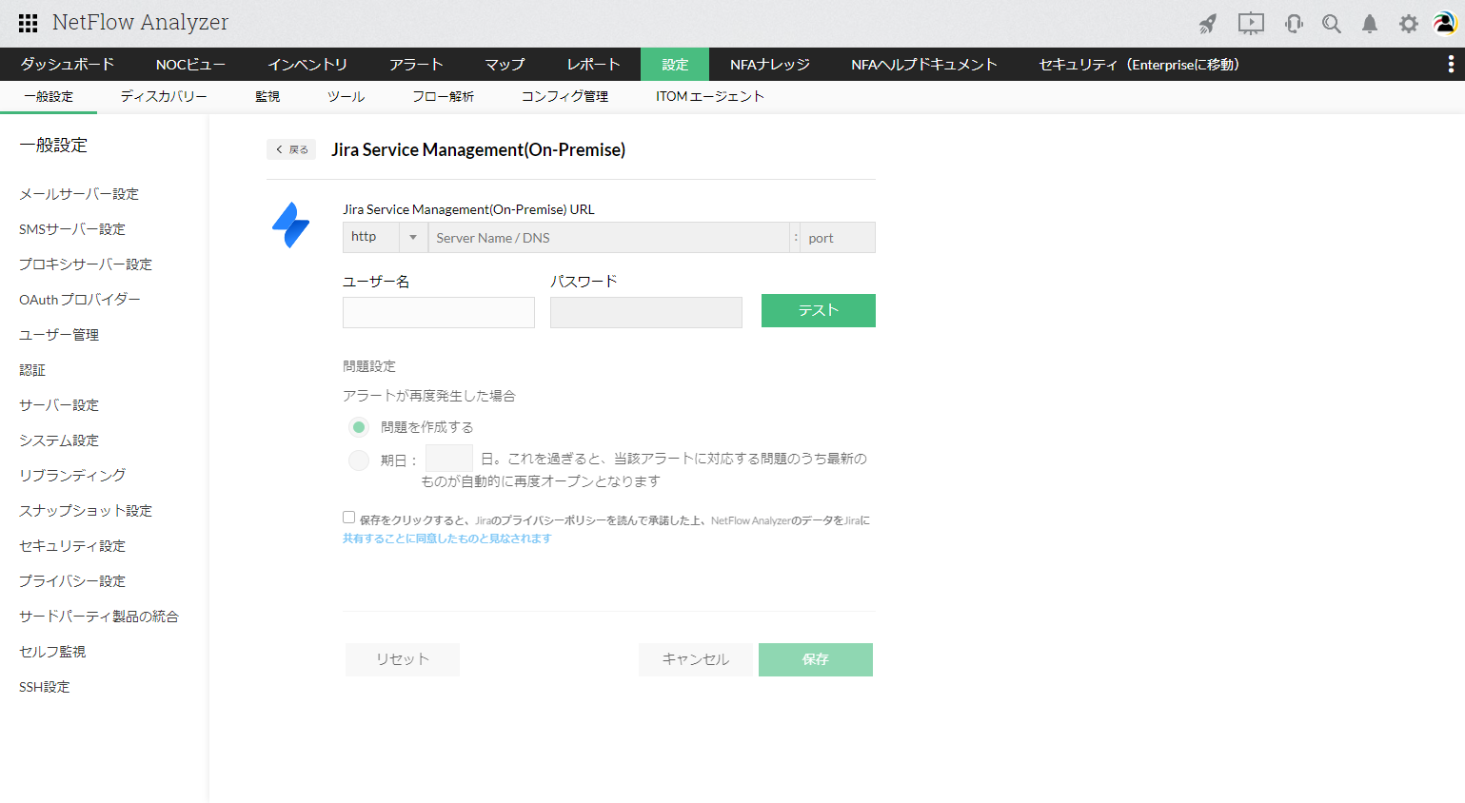Click the rocket quick-start icon

tap(1208, 24)
